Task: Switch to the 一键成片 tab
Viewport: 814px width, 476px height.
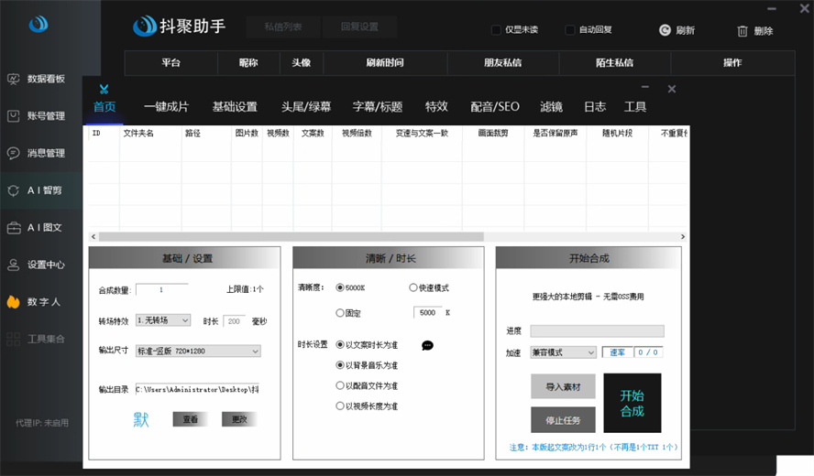Action: [x=166, y=107]
